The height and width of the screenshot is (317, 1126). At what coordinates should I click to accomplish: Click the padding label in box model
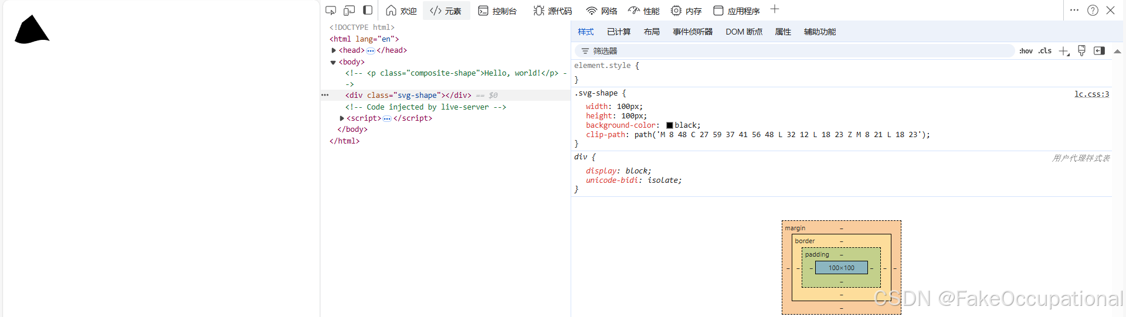(x=817, y=254)
